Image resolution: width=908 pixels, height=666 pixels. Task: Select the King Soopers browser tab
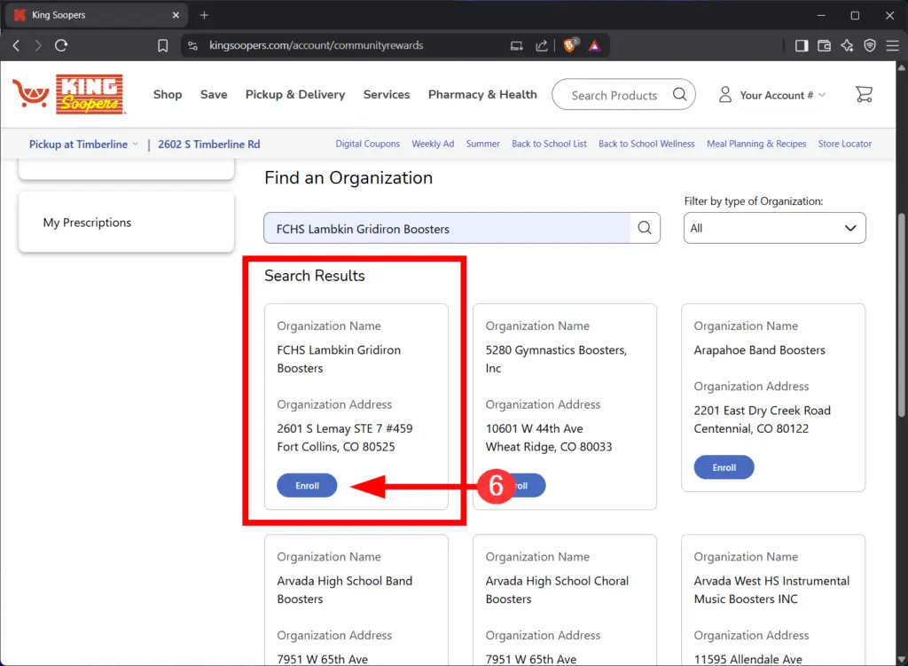pos(96,15)
